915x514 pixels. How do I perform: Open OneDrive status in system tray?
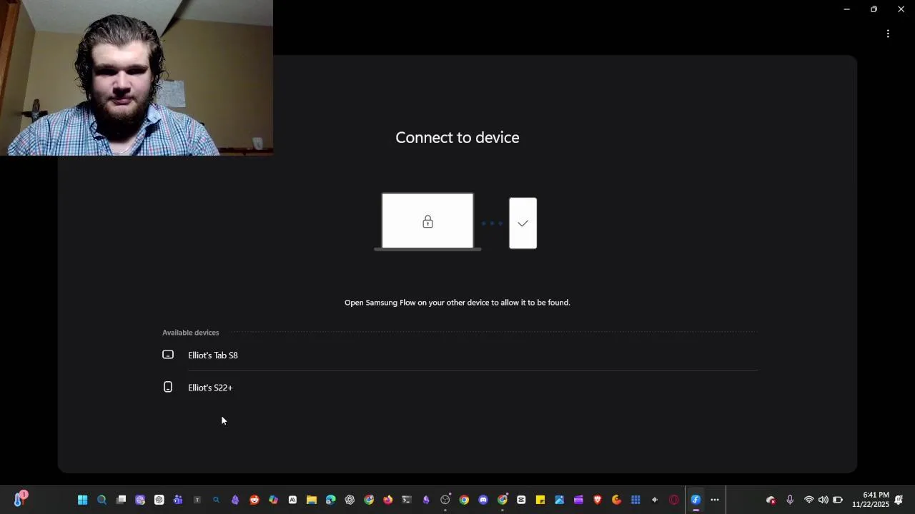pyautogui.click(x=771, y=500)
